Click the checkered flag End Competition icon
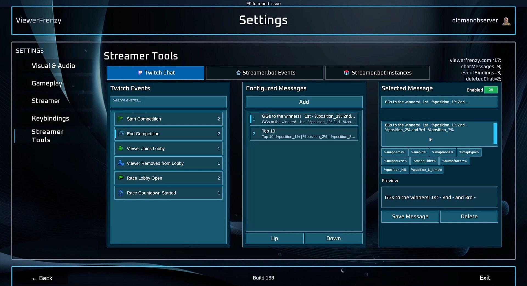 (121, 133)
